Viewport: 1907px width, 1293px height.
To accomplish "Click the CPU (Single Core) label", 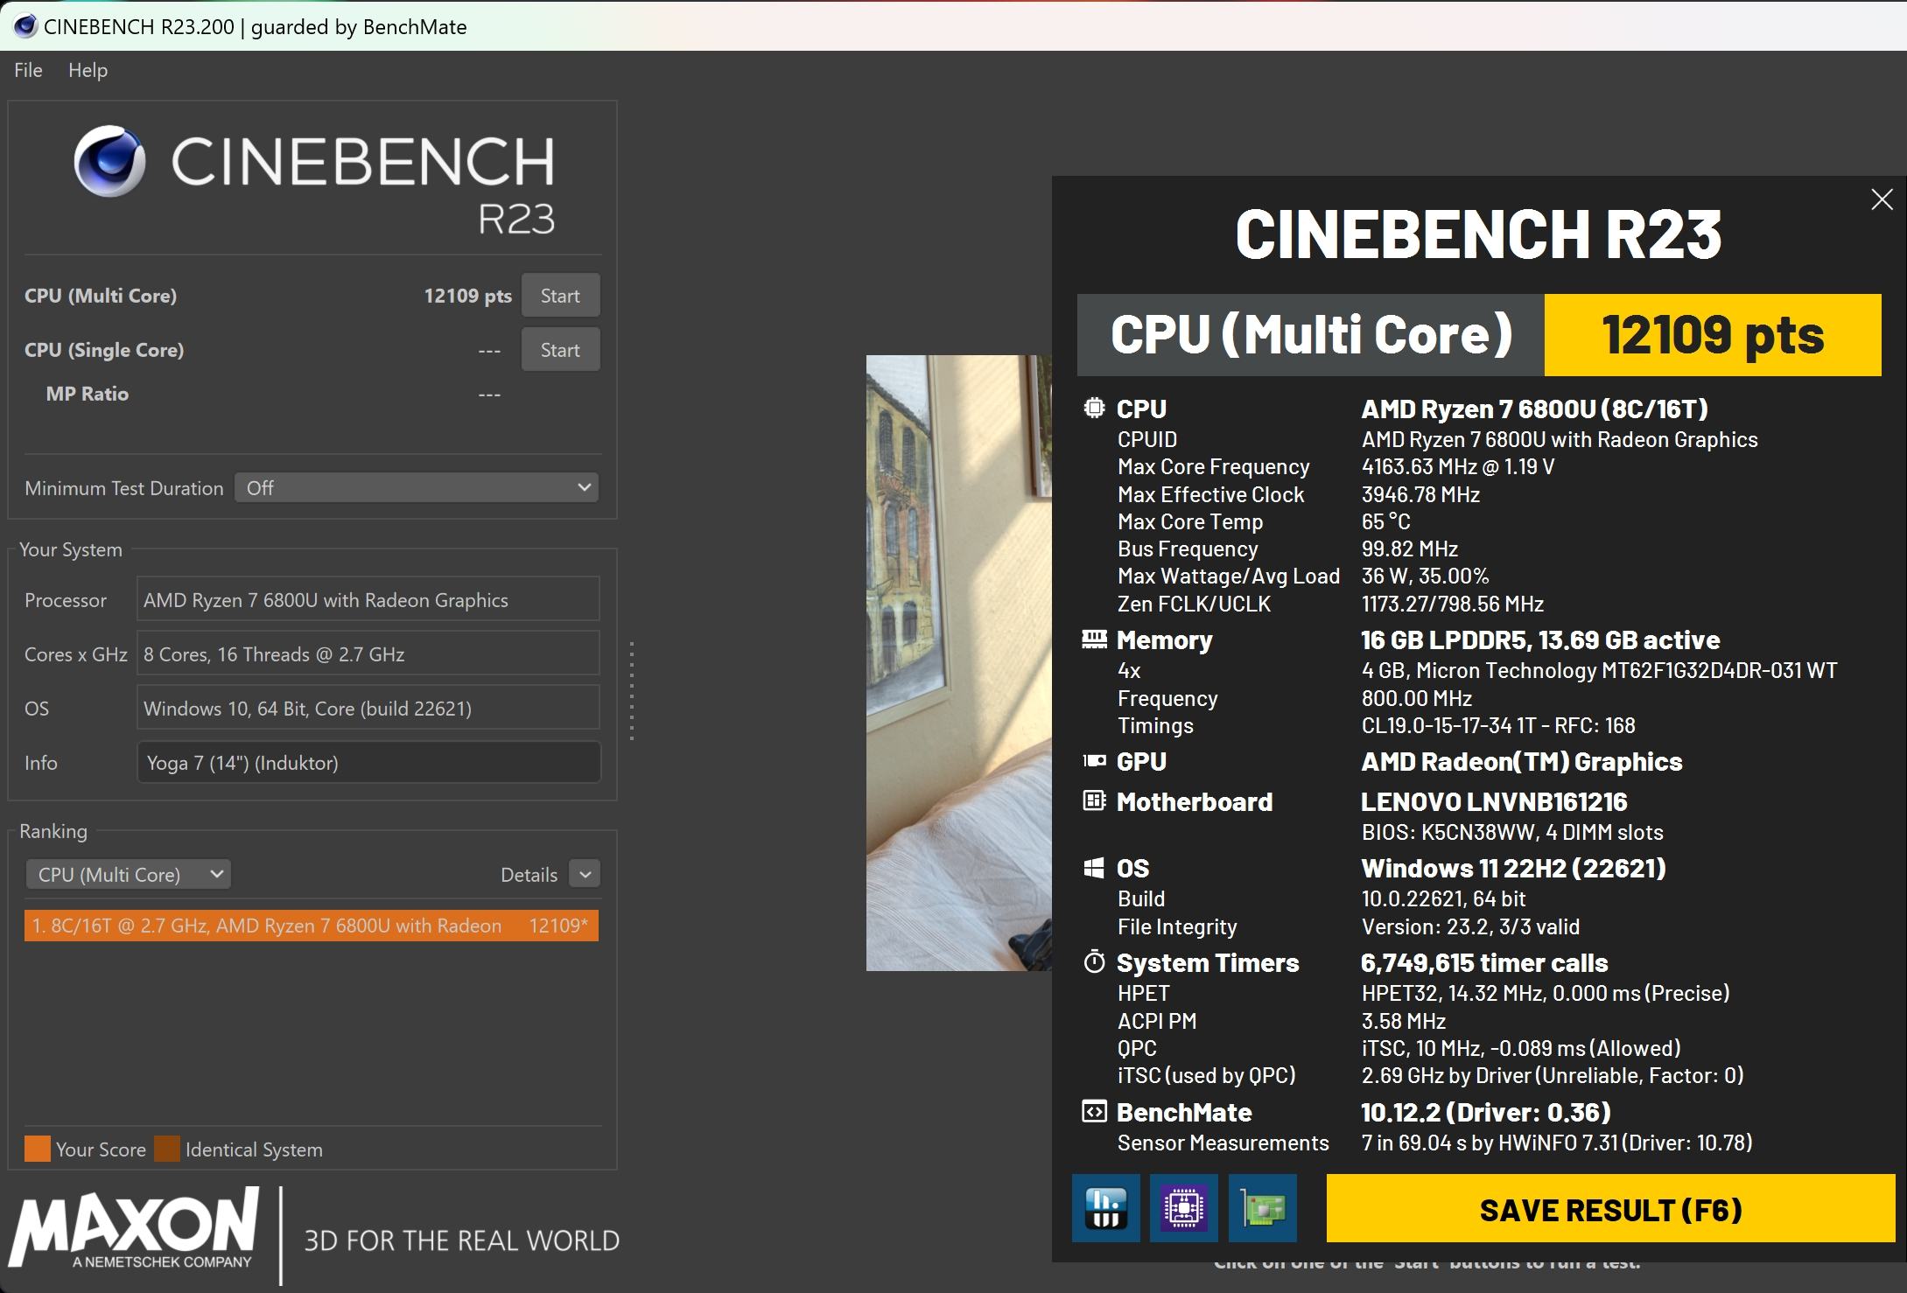I will (104, 350).
